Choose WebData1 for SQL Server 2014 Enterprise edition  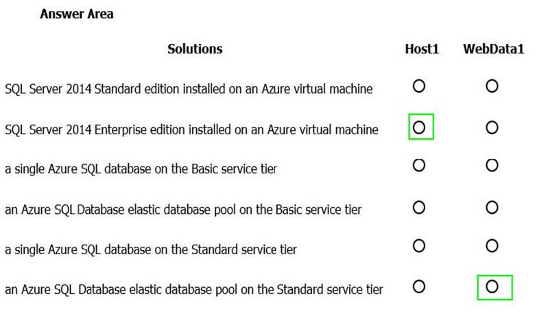coord(491,127)
